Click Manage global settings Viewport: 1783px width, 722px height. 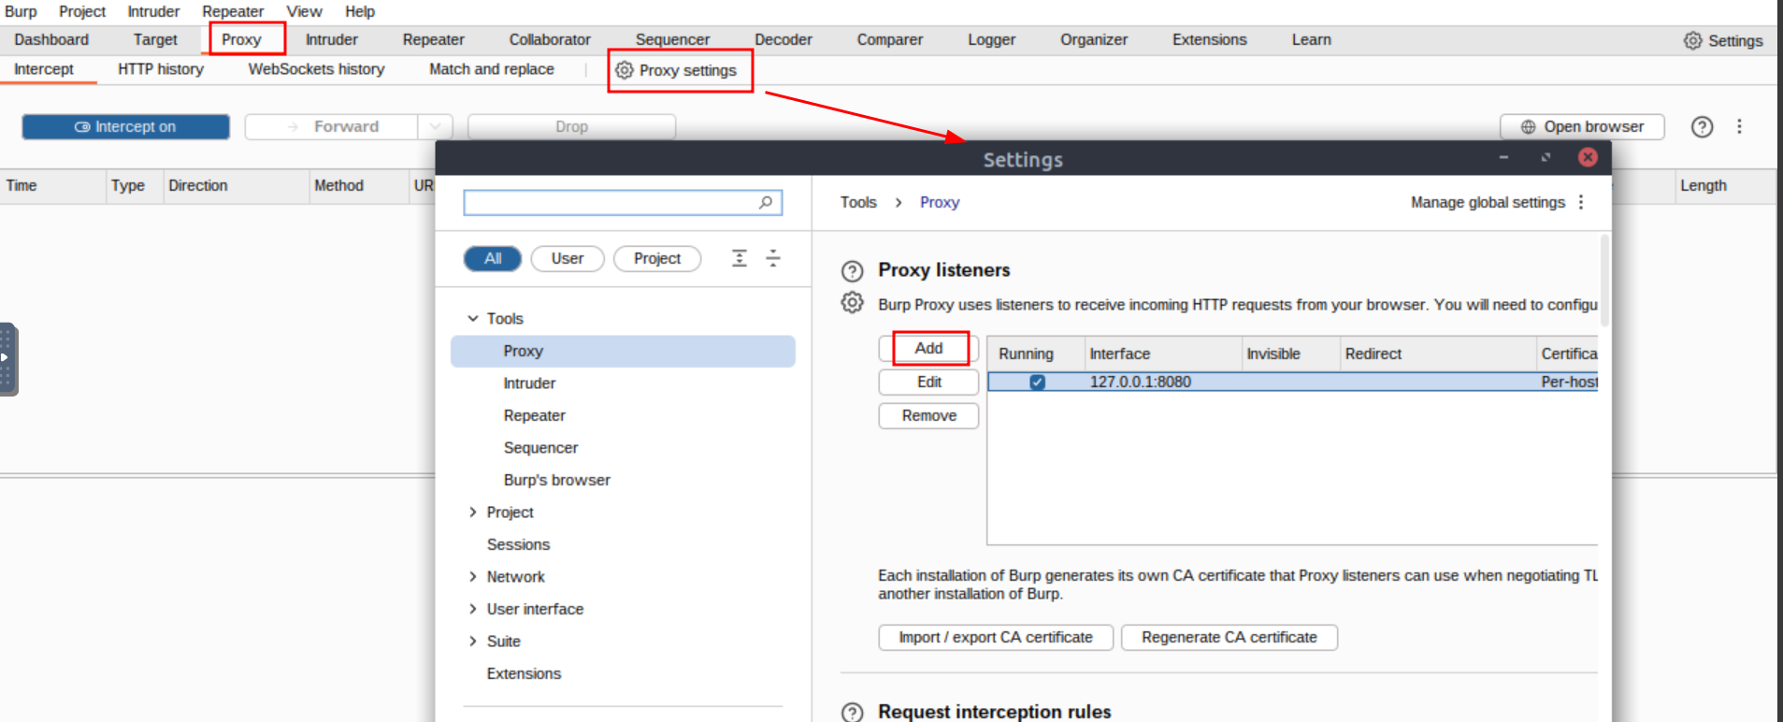click(x=1488, y=202)
